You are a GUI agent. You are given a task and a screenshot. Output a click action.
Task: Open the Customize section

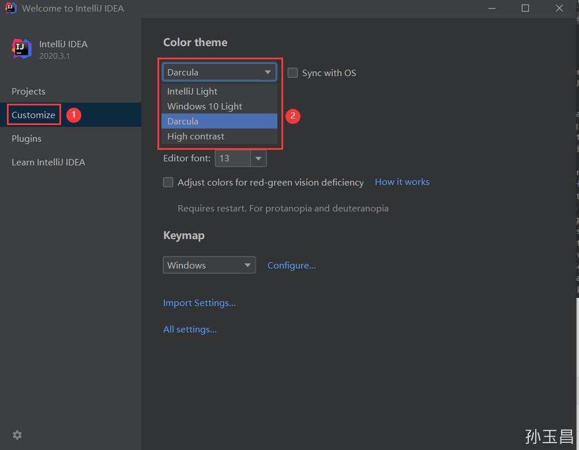(33, 115)
